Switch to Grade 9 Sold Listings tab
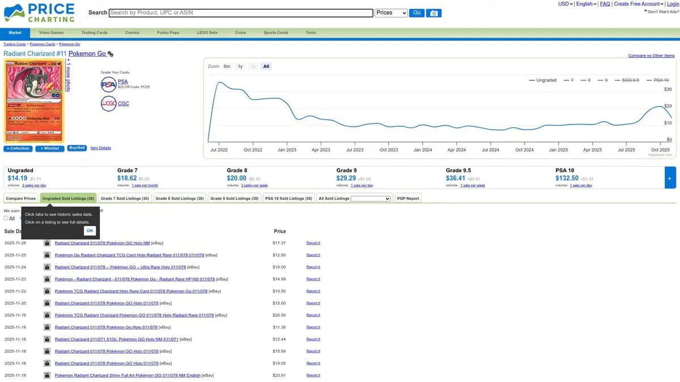The width and height of the screenshot is (680, 382). (x=235, y=199)
